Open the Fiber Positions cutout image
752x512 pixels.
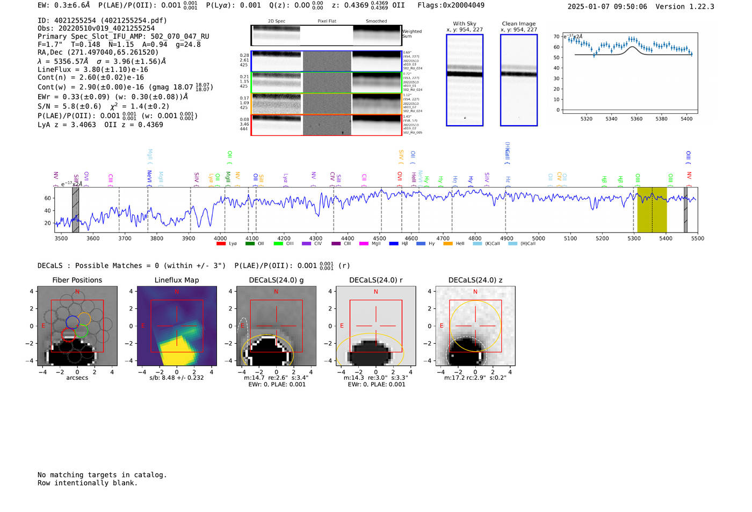click(77, 326)
